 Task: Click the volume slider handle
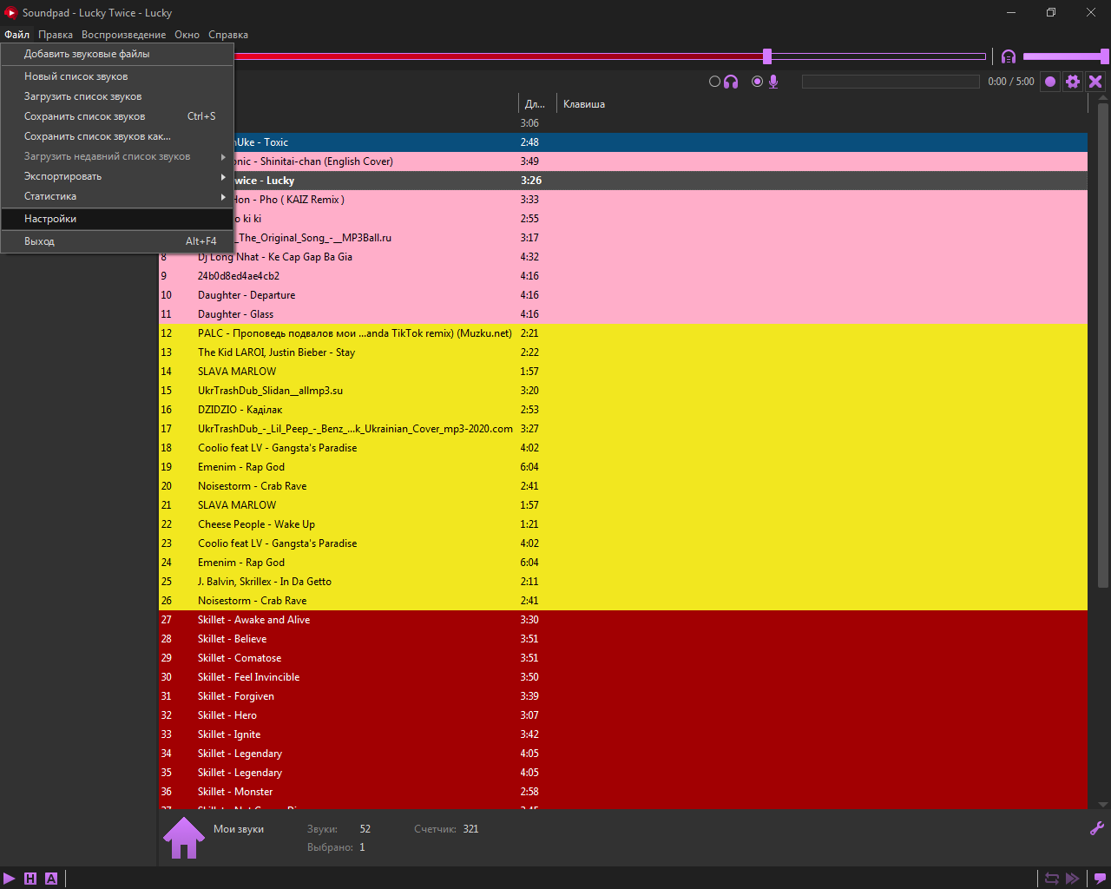1104,56
